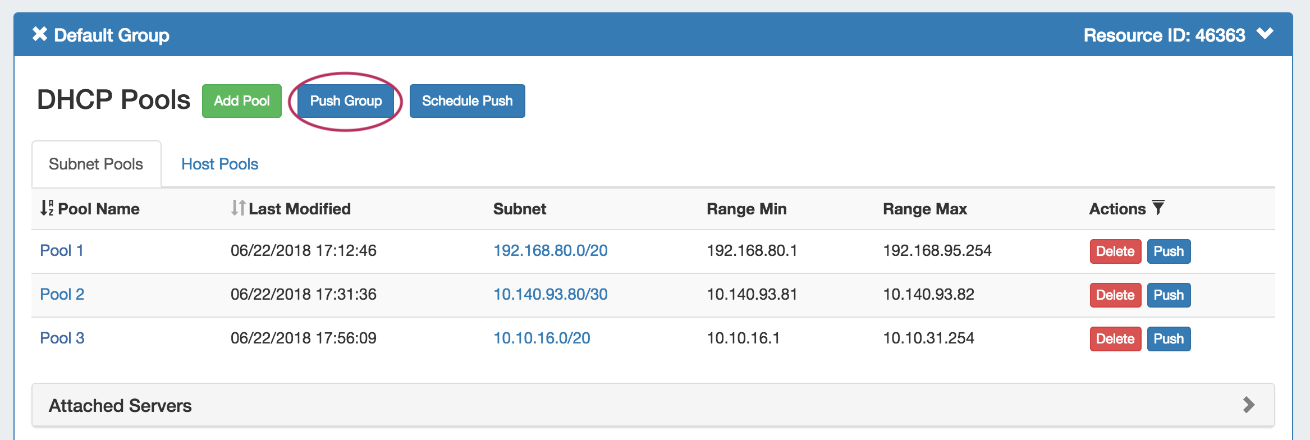Screen dimensions: 1310x440
Task: Switch to the Host Pools tab
Action: pyautogui.click(x=219, y=164)
